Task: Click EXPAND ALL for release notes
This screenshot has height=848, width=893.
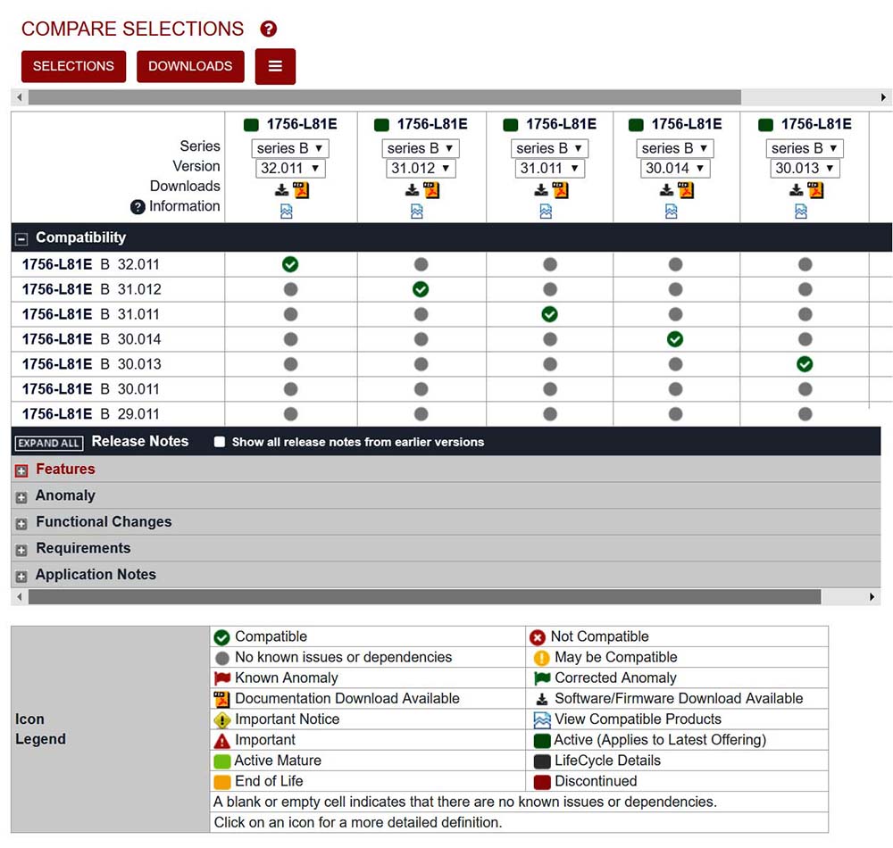Action: tap(49, 444)
